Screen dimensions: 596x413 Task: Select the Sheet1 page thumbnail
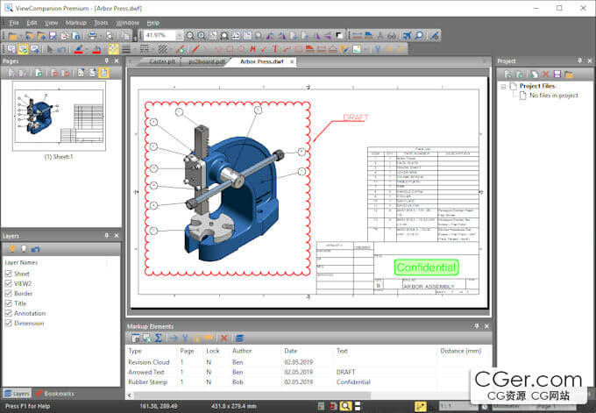click(x=59, y=116)
